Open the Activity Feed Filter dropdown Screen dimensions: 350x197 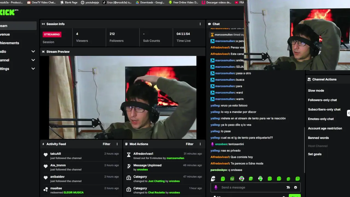(106, 144)
